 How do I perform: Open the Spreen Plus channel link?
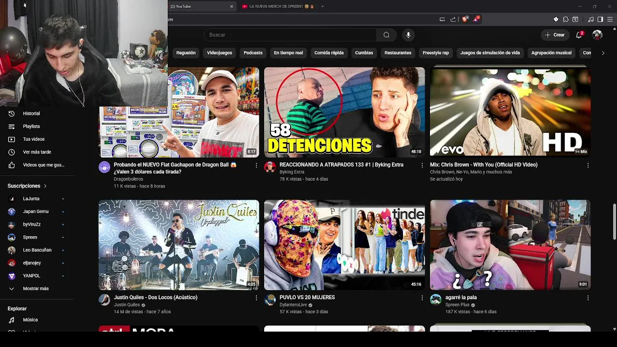pyautogui.click(x=457, y=305)
